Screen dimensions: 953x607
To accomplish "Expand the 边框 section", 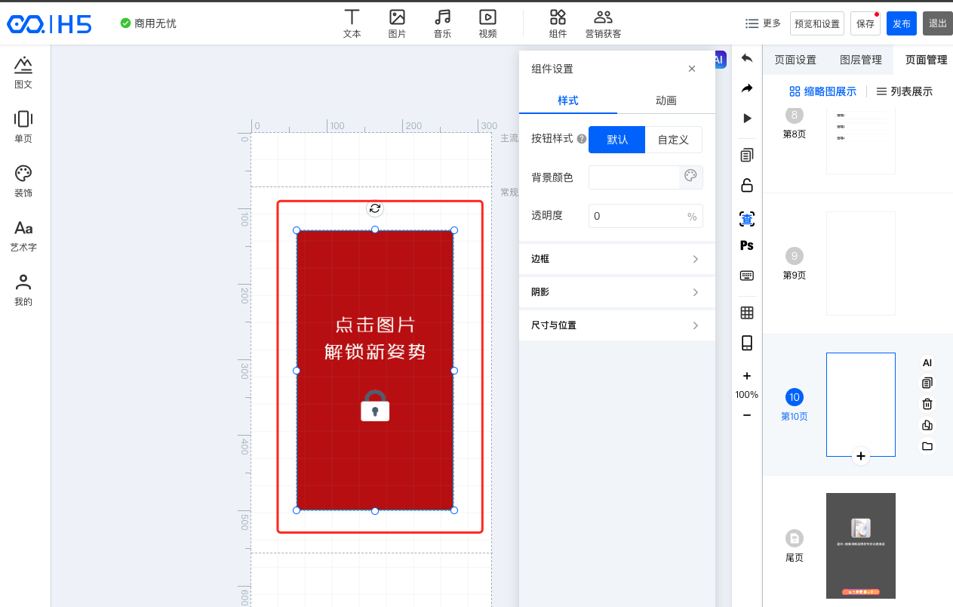I will point(617,259).
